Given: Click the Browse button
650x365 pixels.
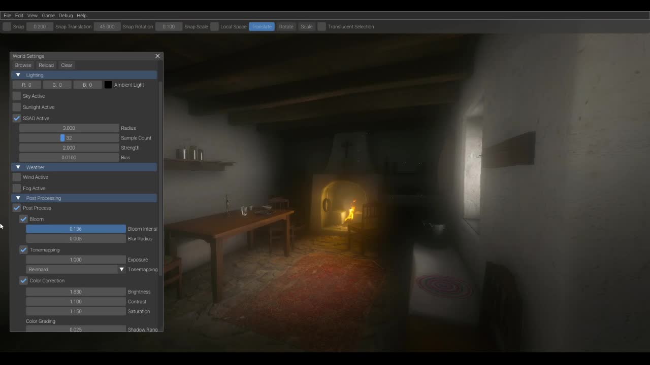Looking at the screenshot, I should pos(23,65).
